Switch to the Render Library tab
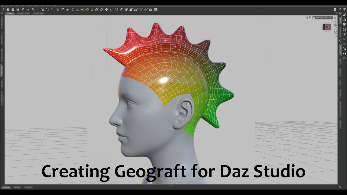Viewport: 347px width, 195px height. click(x=23, y=13)
